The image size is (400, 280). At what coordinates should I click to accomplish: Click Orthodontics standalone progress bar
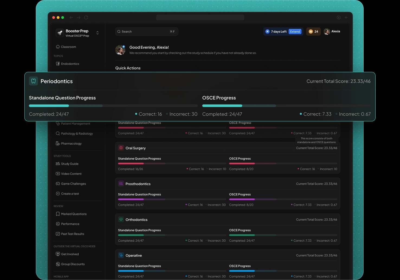(172, 235)
